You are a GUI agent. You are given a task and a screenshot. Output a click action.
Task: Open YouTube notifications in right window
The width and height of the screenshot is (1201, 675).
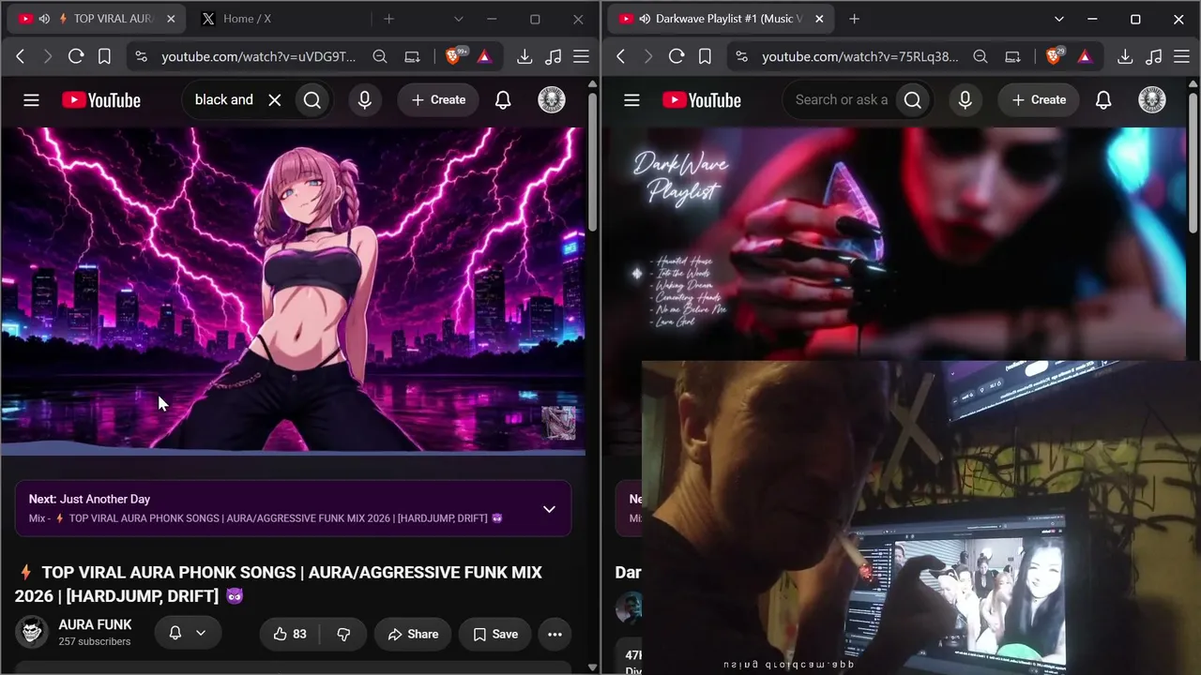[x=1103, y=100]
